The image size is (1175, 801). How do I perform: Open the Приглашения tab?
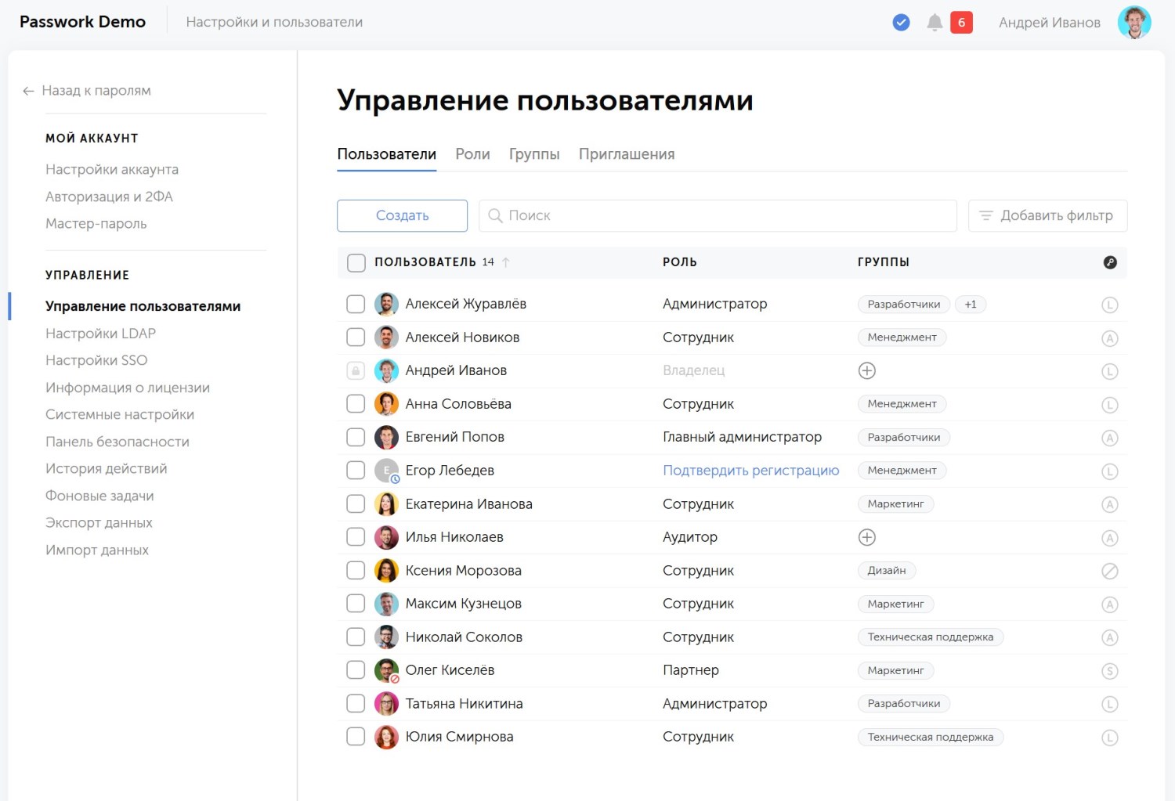point(626,154)
